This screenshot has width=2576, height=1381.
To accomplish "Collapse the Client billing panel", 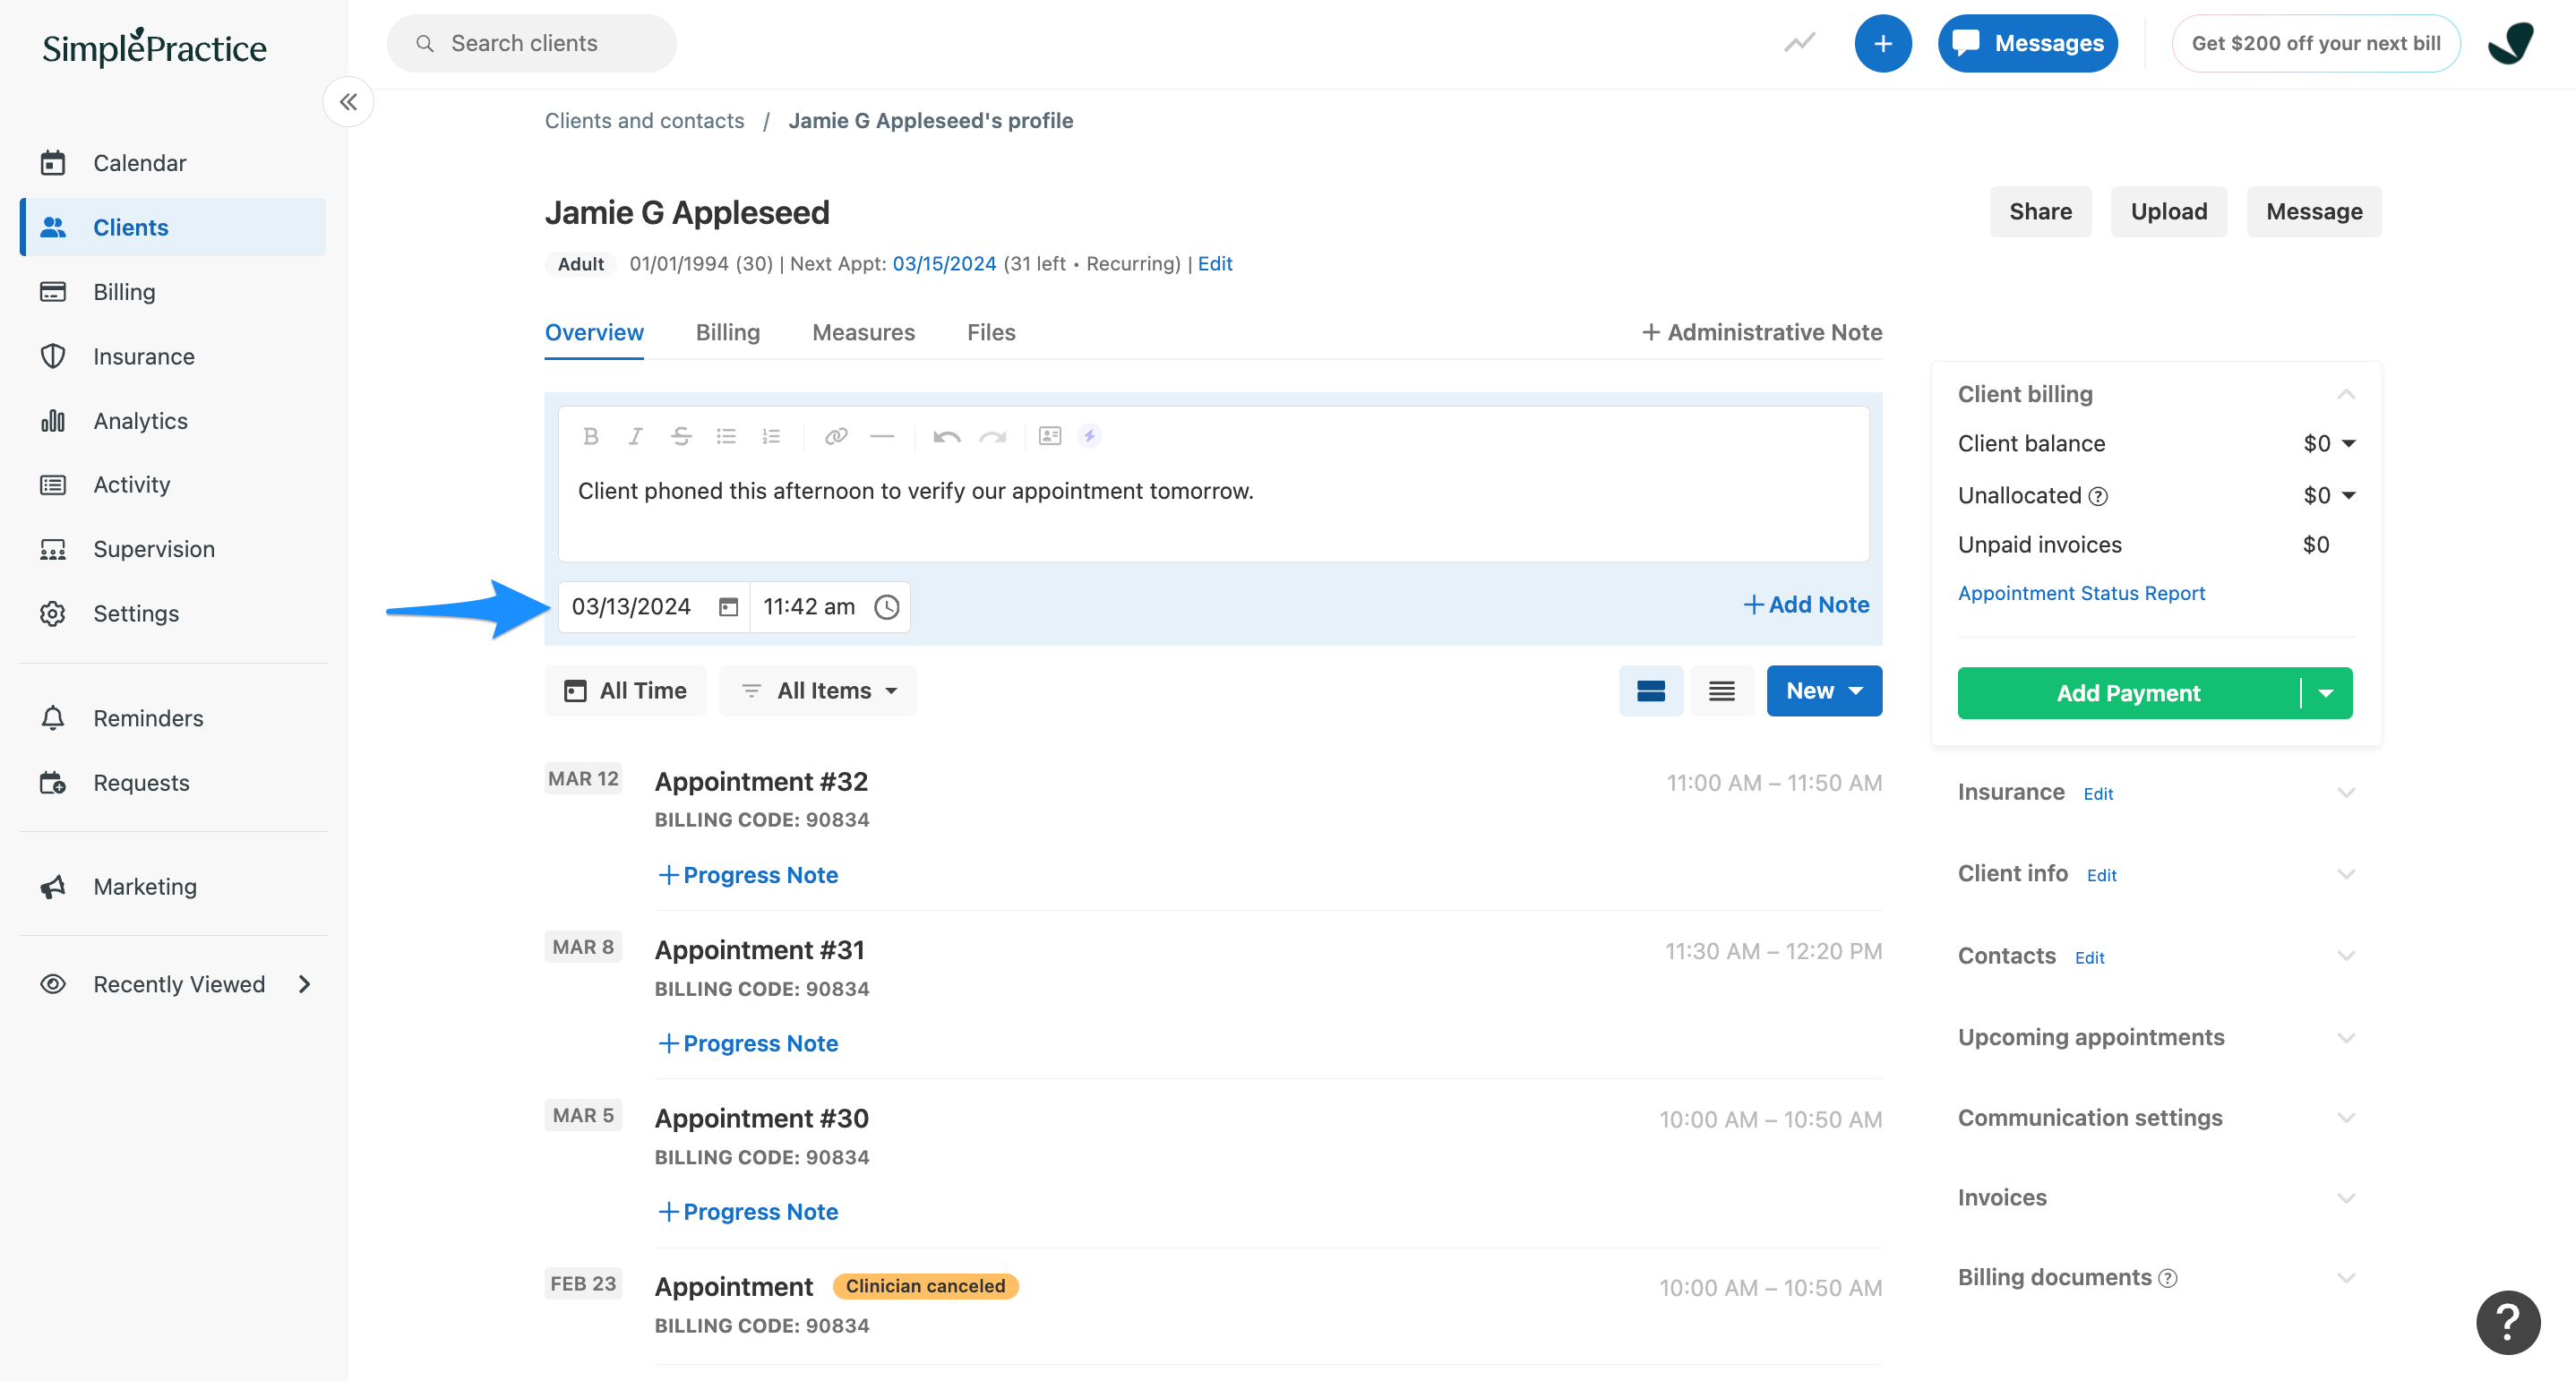I will click(2346, 394).
